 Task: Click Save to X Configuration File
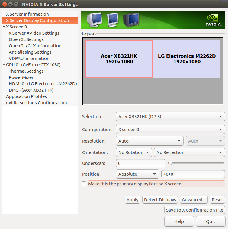point(194,210)
